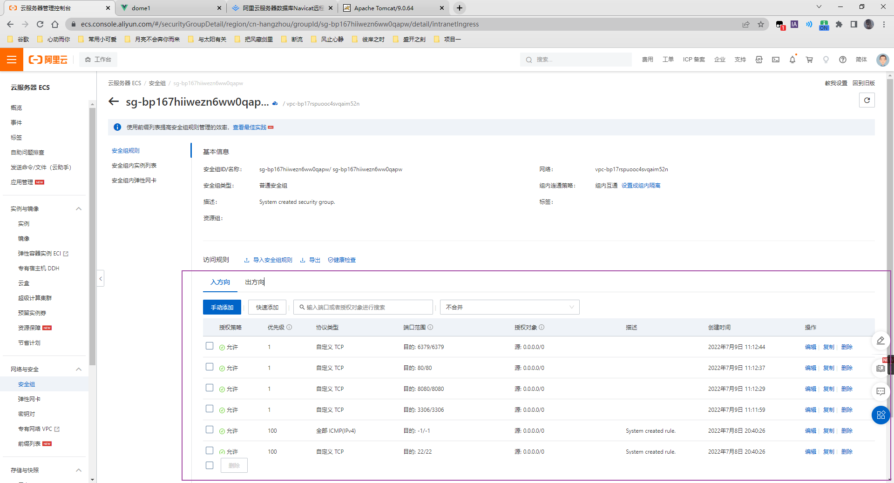The image size is (894, 483).
Task: Click 复制 for the 8080/8080 rule
Action: pyautogui.click(x=829, y=389)
